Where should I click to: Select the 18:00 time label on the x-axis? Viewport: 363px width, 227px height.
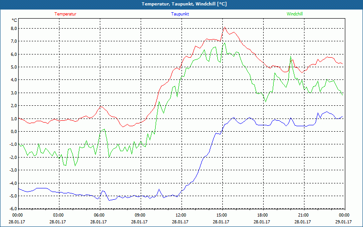tap(263, 215)
